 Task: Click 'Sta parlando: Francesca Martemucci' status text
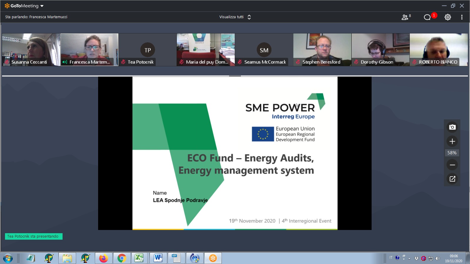pos(36,17)
